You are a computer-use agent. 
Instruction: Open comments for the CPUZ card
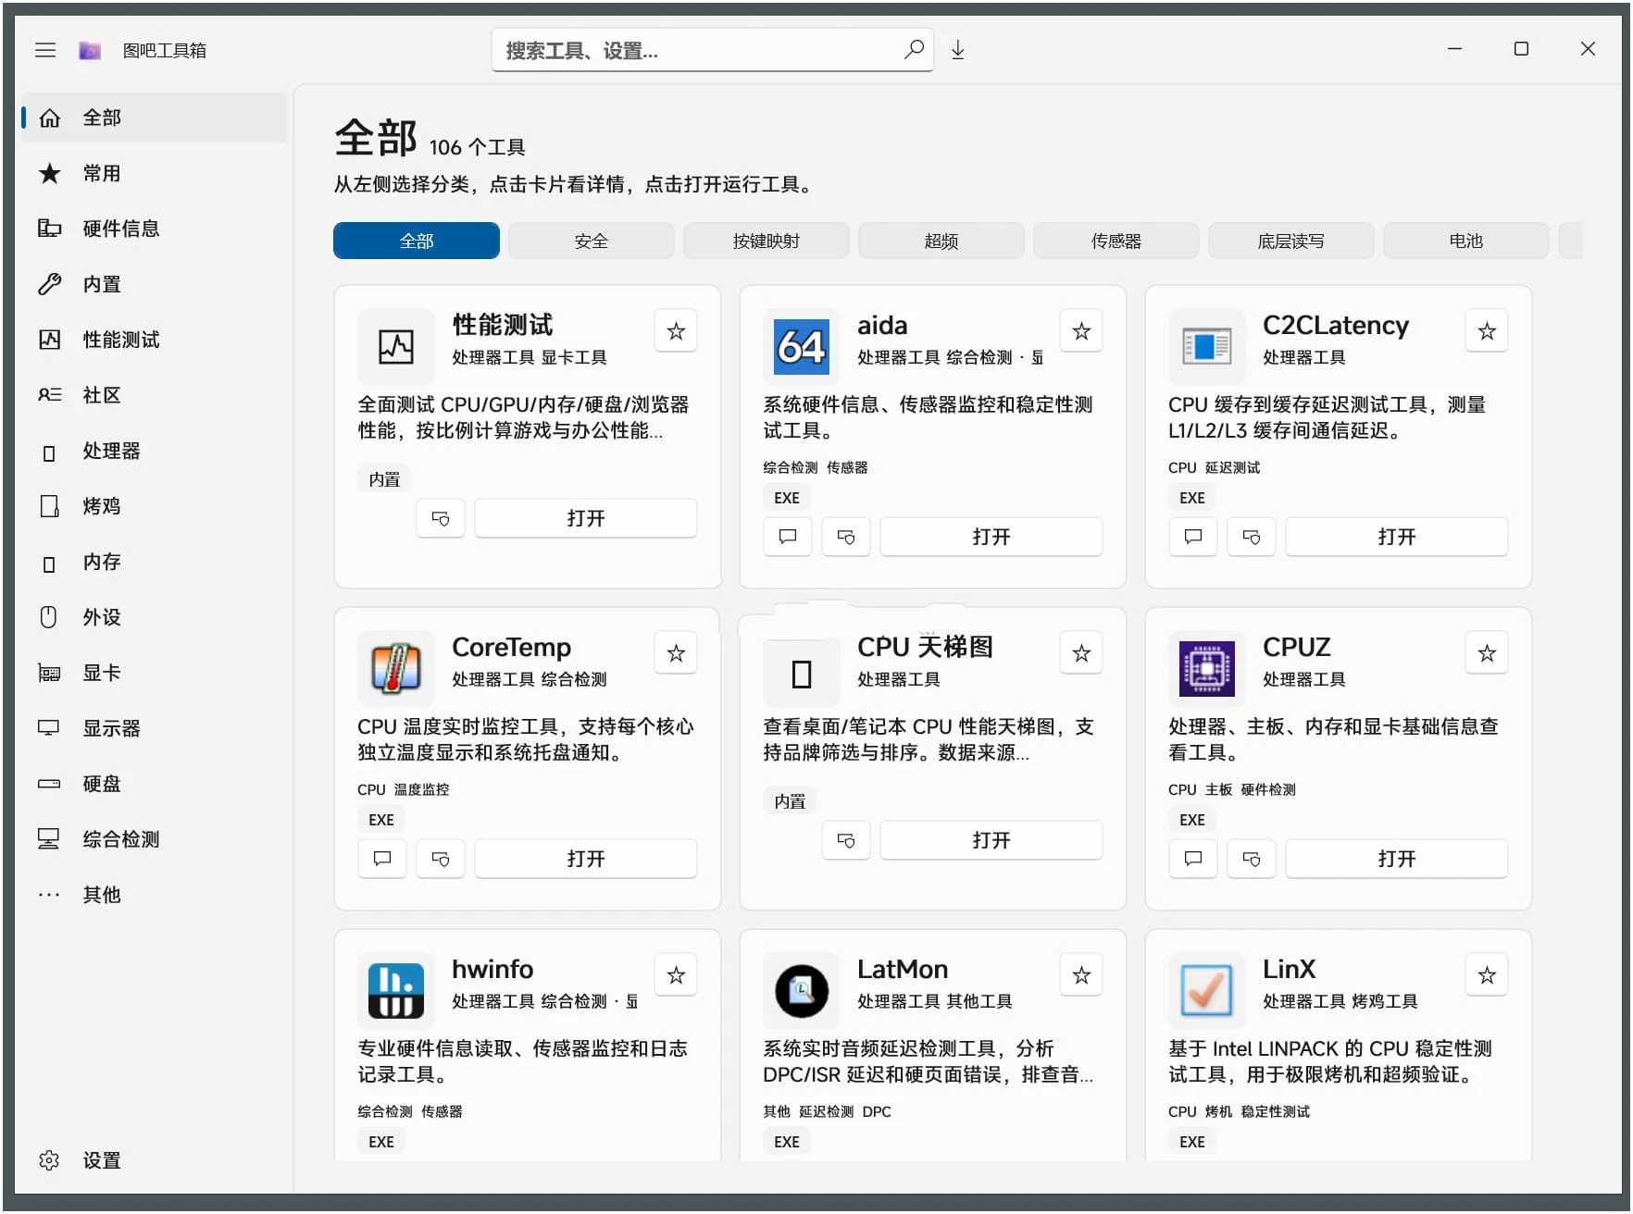tap(1193, 859)
